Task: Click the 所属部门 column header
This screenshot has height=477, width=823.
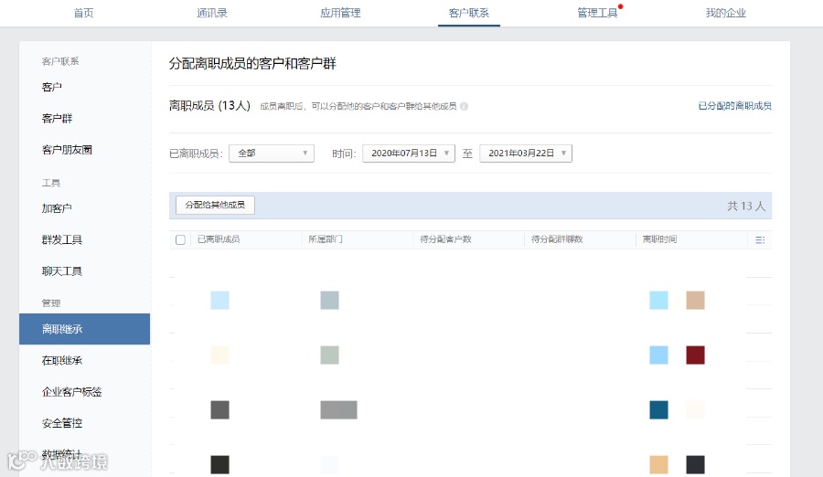Action: [326, 239]
